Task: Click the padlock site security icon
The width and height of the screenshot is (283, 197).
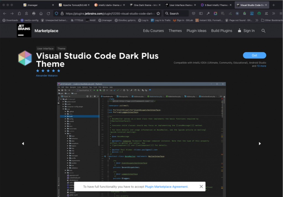Action: [x=62, y=14]
